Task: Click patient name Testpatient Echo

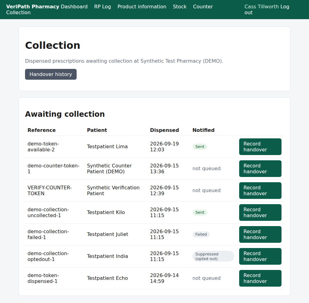Action: point(108,278)
